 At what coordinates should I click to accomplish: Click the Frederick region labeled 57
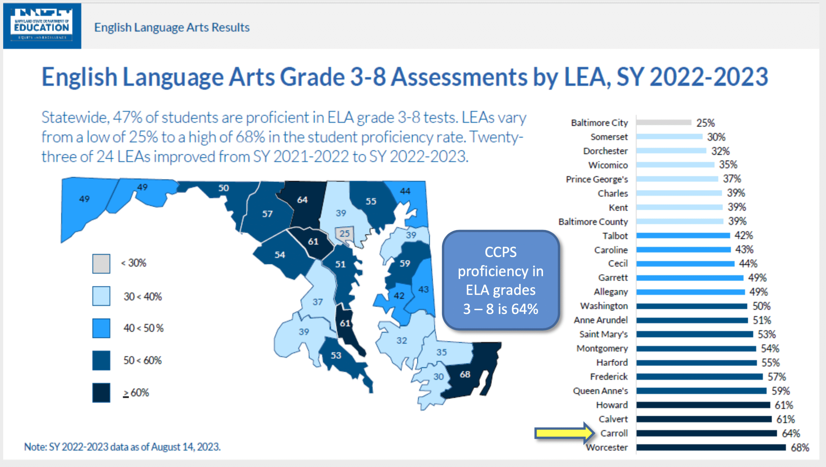click(x=267, y=214)
